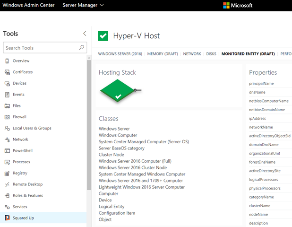Click the Network tool icon in sidebar
Screen dimensions: 292x227
coord(7,140)
